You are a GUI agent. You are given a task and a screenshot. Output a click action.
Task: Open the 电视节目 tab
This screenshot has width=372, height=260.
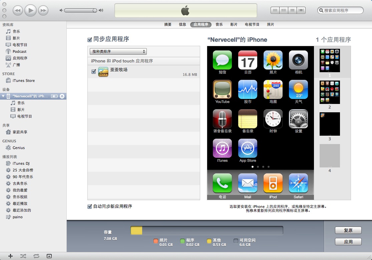click(252, 24)
